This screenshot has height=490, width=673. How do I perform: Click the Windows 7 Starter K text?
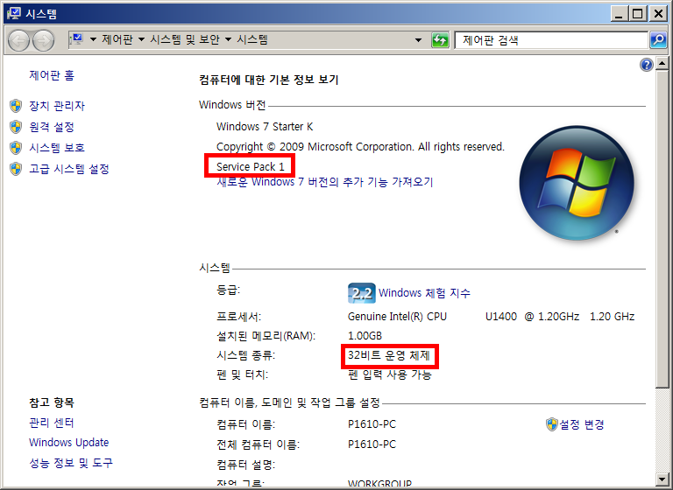coord(265,127)
